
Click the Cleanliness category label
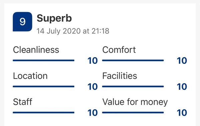[x=36, y=50]
